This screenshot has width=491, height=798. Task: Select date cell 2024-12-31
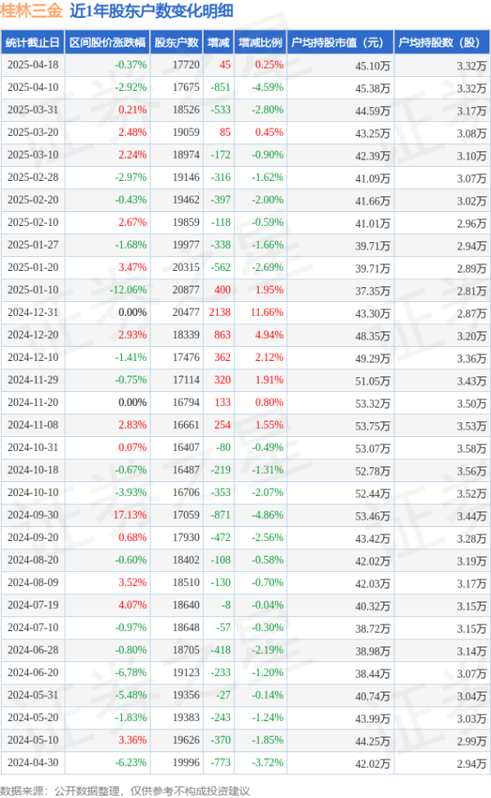(33, 313)
